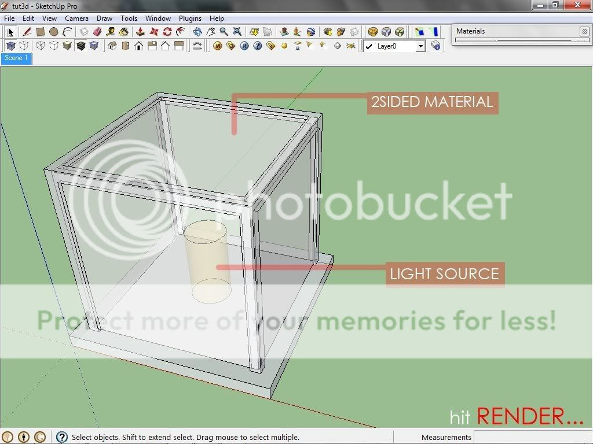Open the Plugins menu
Viewport: 593px width, 444px height.
pos(190,18)
